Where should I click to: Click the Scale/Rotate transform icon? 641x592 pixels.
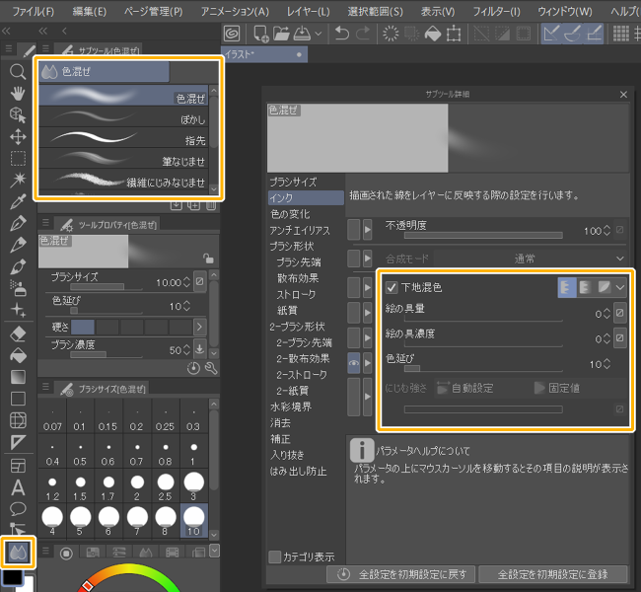click(x=454, y=34)
